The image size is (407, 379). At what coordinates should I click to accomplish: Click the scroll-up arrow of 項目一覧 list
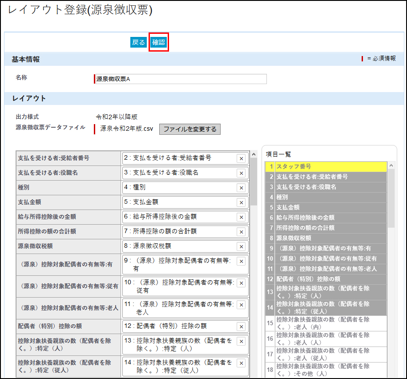(x=391, y=165)
